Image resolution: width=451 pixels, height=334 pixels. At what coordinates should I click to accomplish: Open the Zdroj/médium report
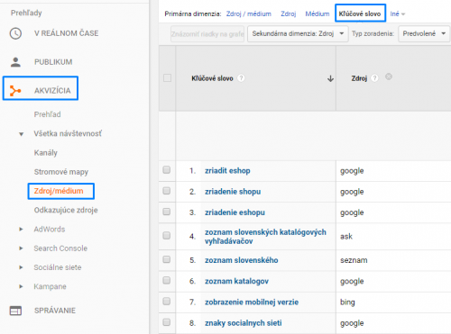coord(59,191)
